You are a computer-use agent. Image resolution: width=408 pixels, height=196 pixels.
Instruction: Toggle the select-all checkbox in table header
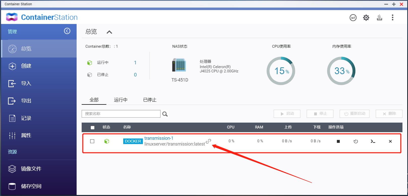pyautogui.click(x=92, y=128)
